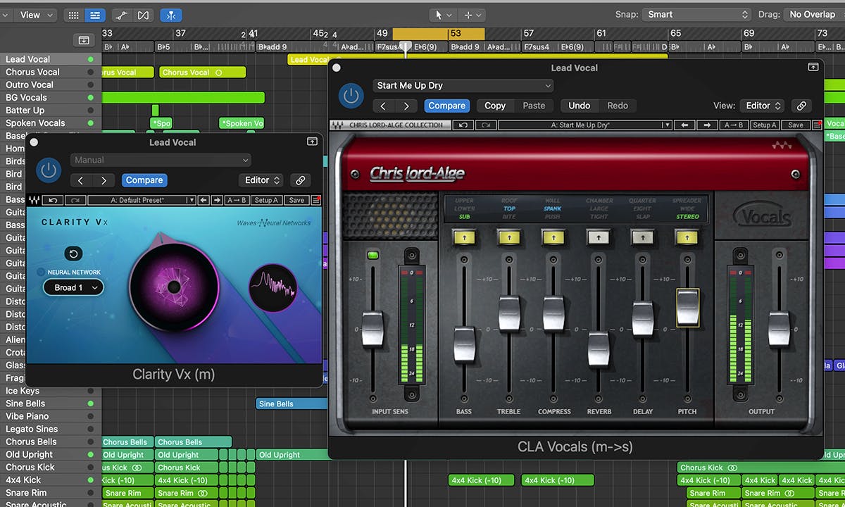Open A: Default Preset menu in Clarity Vx
845x507 pixels.
pyautogui.click(x=142, y=200)
